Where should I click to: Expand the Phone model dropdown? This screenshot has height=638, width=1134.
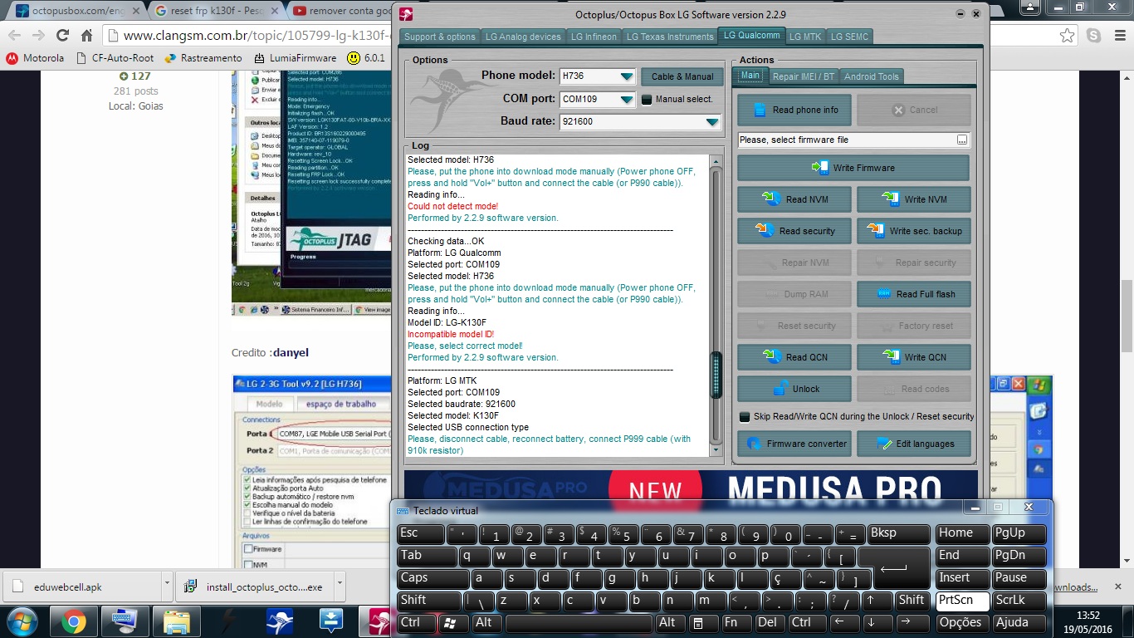pos(627,76)
